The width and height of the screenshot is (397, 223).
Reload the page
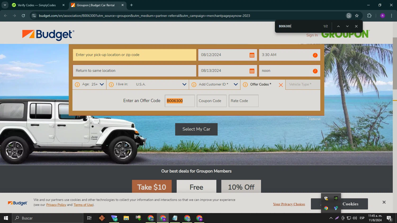(x=23, y=16)
